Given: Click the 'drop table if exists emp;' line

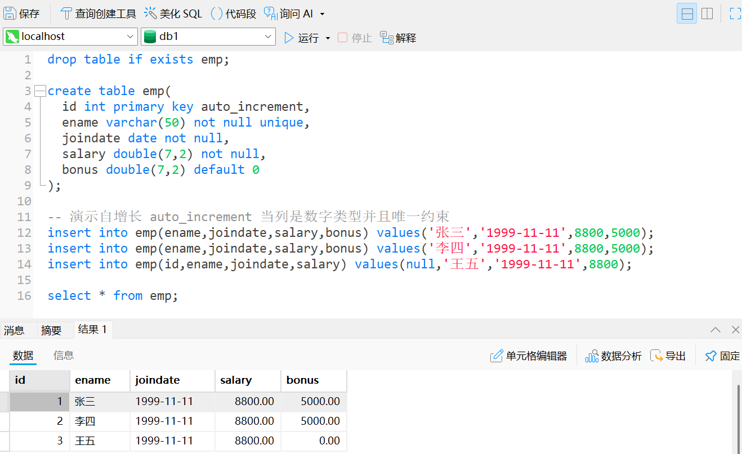Looking at the screenshot, I should tap(138, 60).
